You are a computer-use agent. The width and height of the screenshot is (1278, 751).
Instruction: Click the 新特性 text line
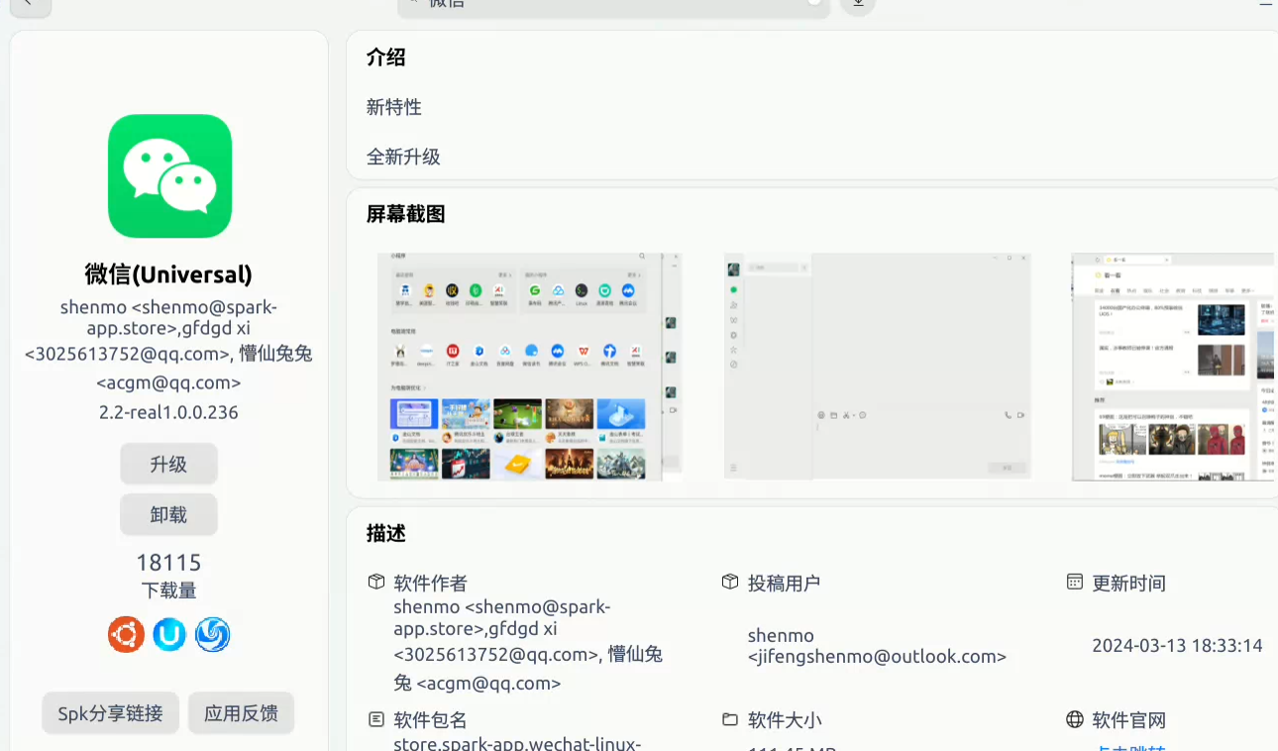[394, 107]
